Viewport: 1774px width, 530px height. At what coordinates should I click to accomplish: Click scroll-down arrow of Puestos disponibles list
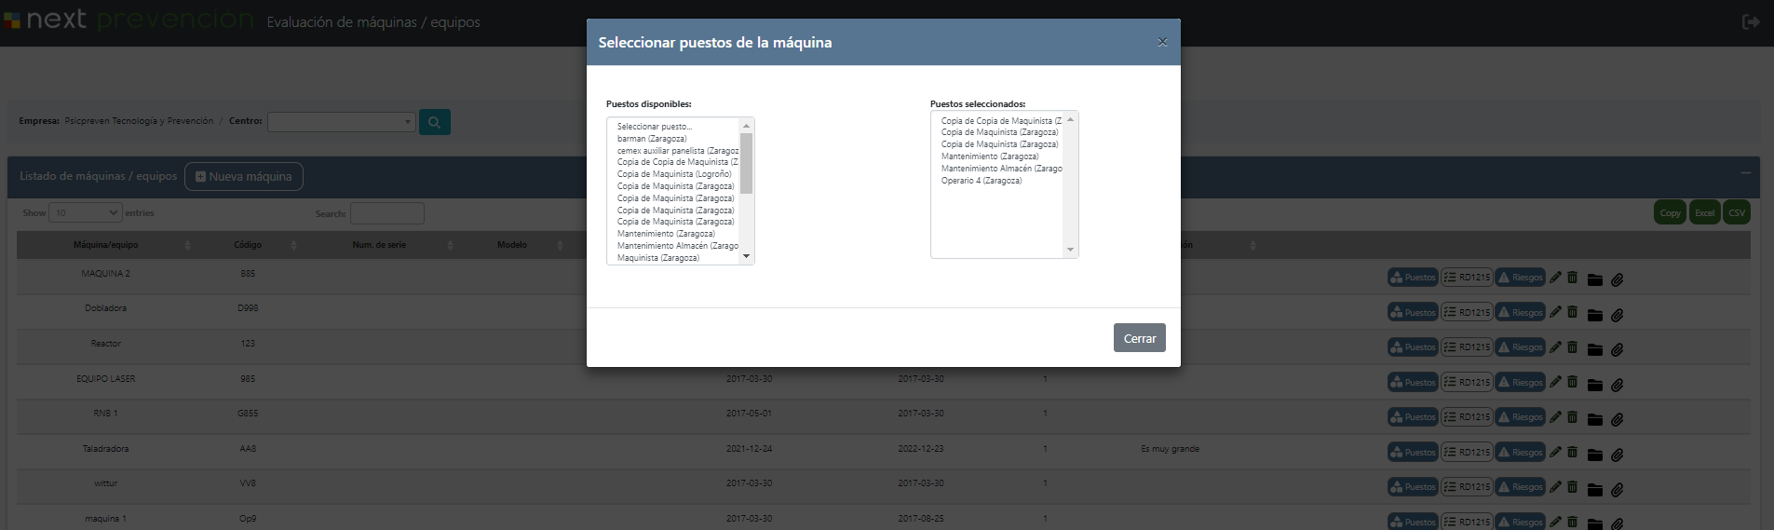tap(746, 257)
